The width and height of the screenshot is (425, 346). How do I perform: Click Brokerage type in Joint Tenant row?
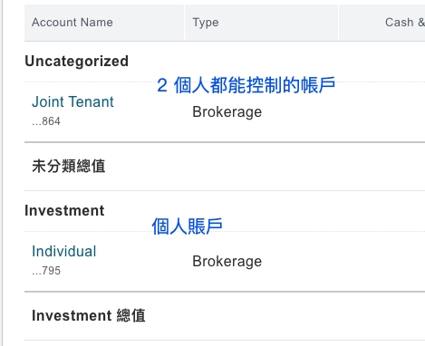227,112
